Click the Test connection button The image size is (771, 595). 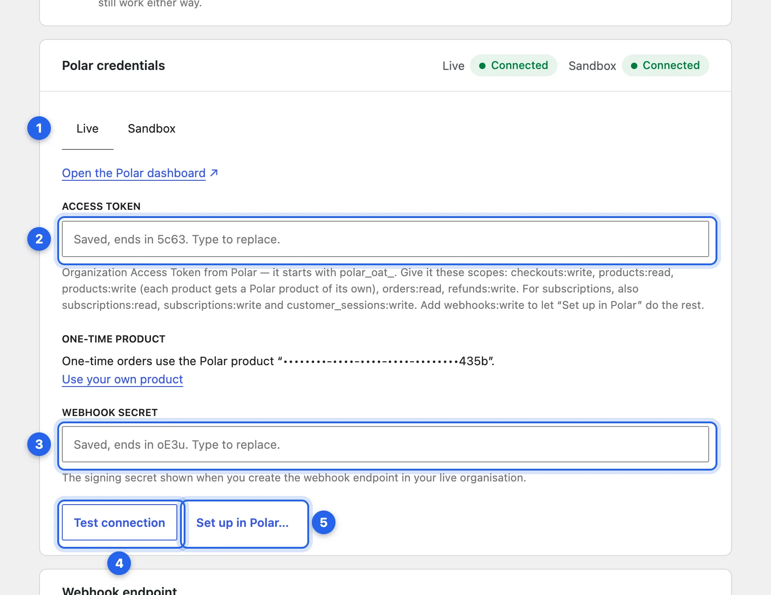120,522
